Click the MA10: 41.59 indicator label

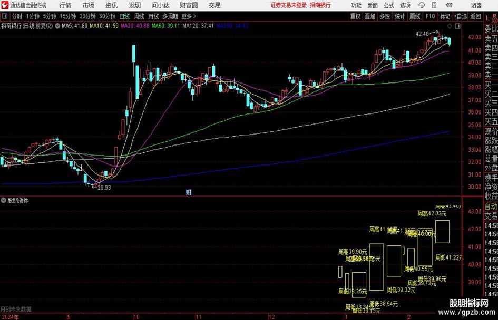(x=104, y=26)
